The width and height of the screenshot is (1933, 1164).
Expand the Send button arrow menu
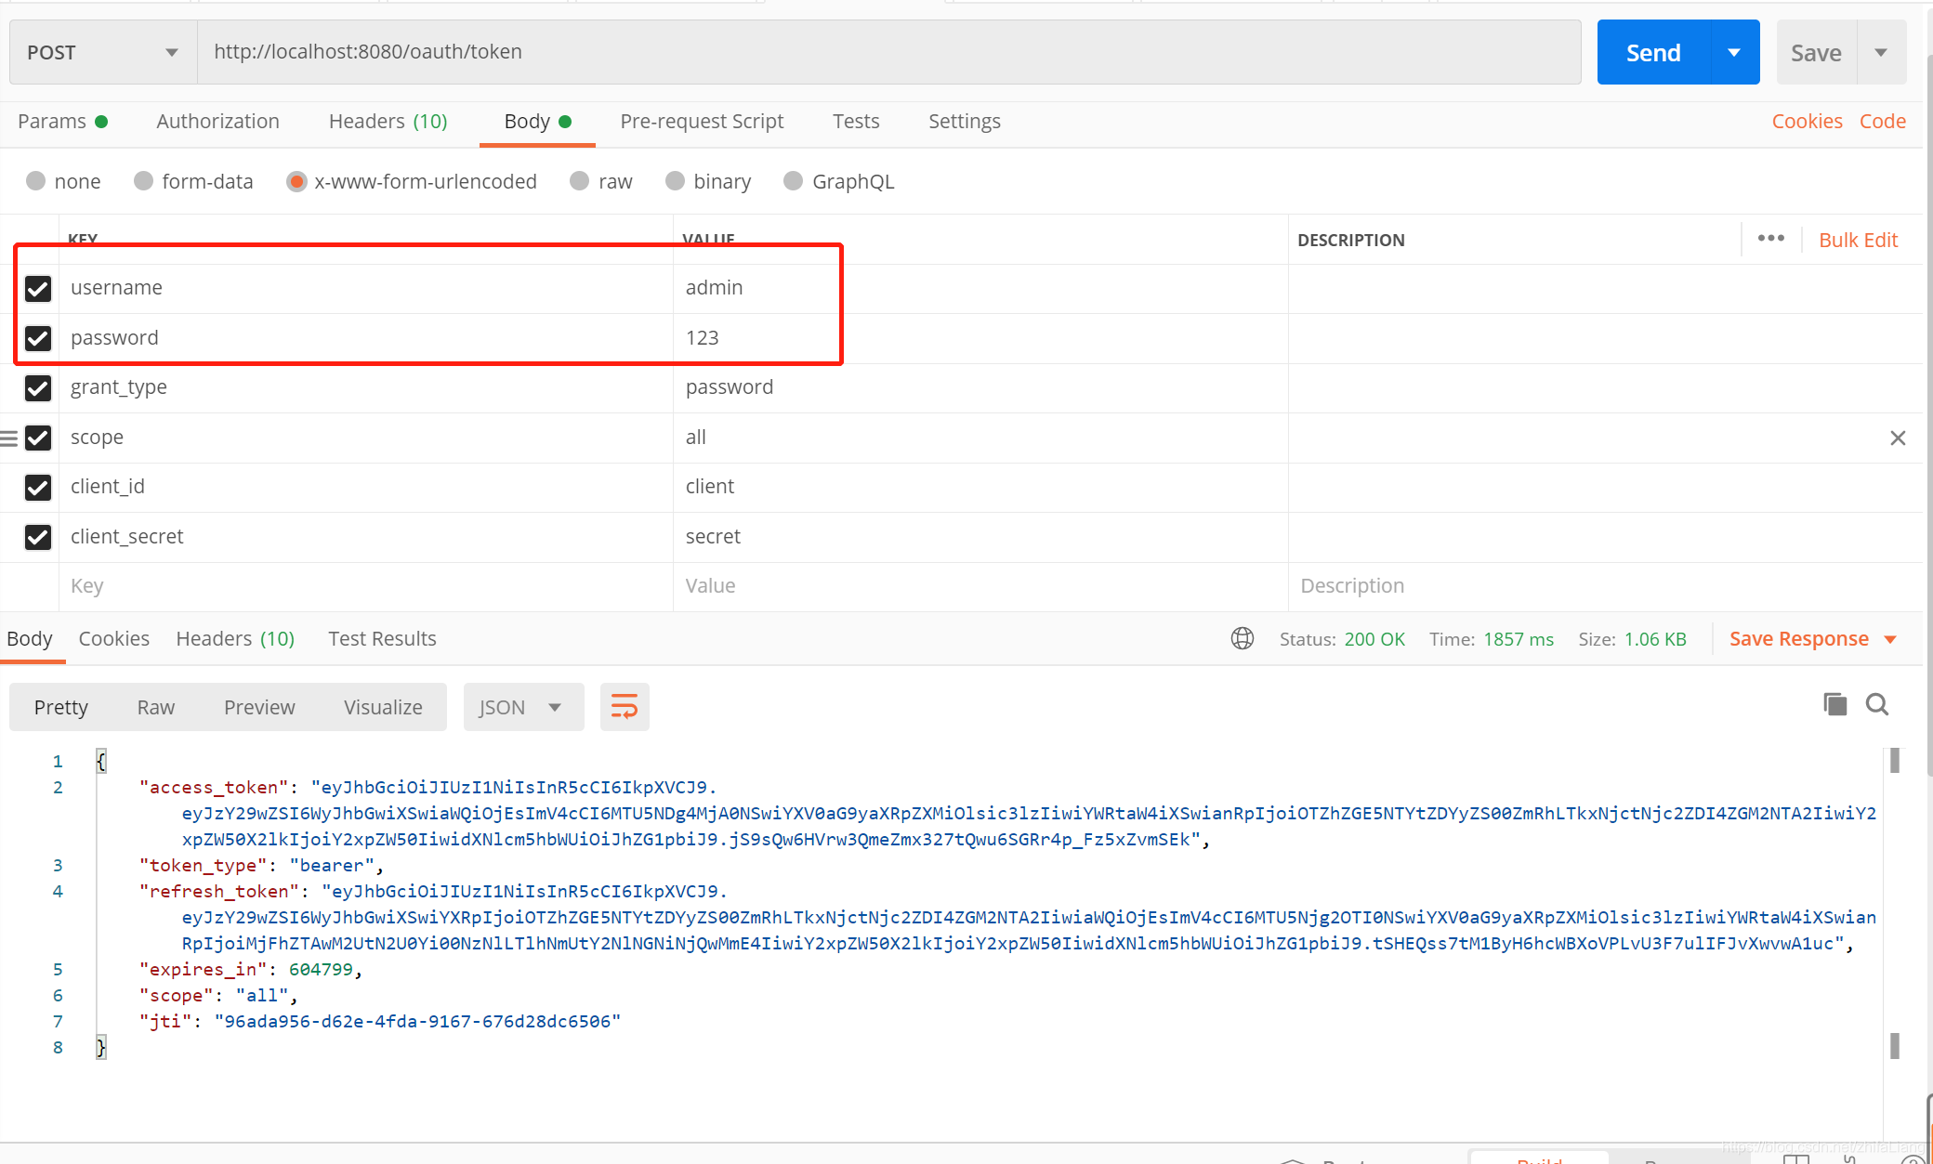point(1734,52)
